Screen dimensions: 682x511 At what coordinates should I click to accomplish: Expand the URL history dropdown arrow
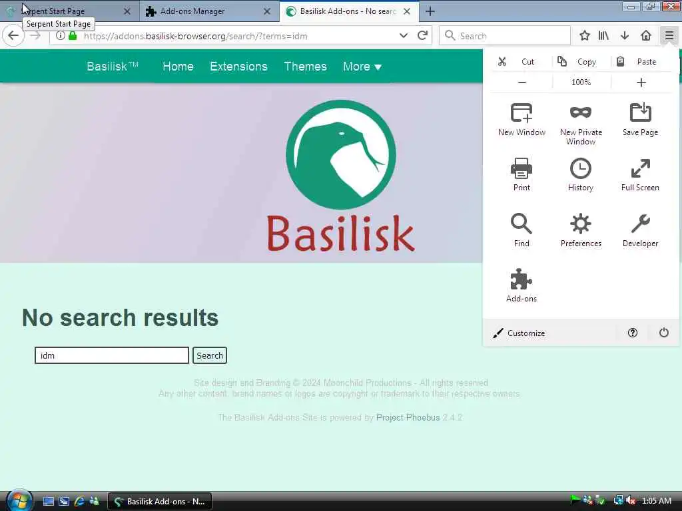click(404, 36)
